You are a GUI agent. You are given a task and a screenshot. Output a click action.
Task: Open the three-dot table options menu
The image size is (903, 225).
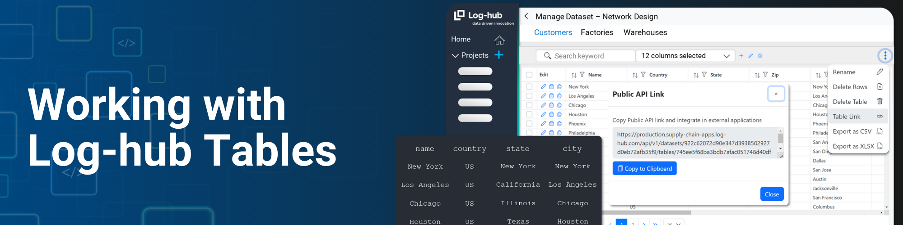[x=885, y=56]
